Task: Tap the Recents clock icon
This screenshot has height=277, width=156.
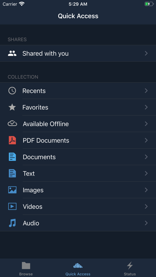Action: pos(12,91)
